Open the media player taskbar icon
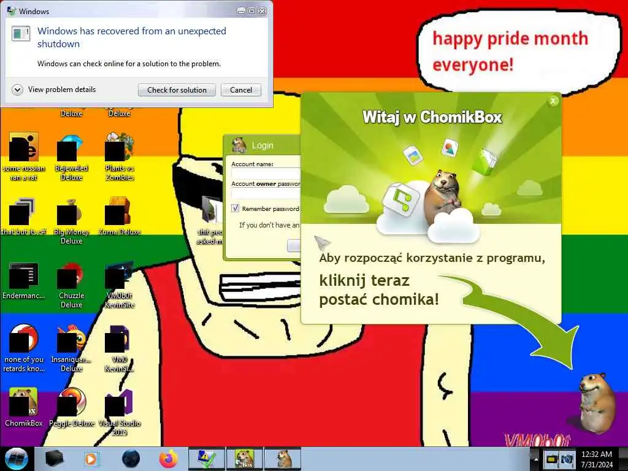Screen dimensions: 628x471 tap(91, 459)
